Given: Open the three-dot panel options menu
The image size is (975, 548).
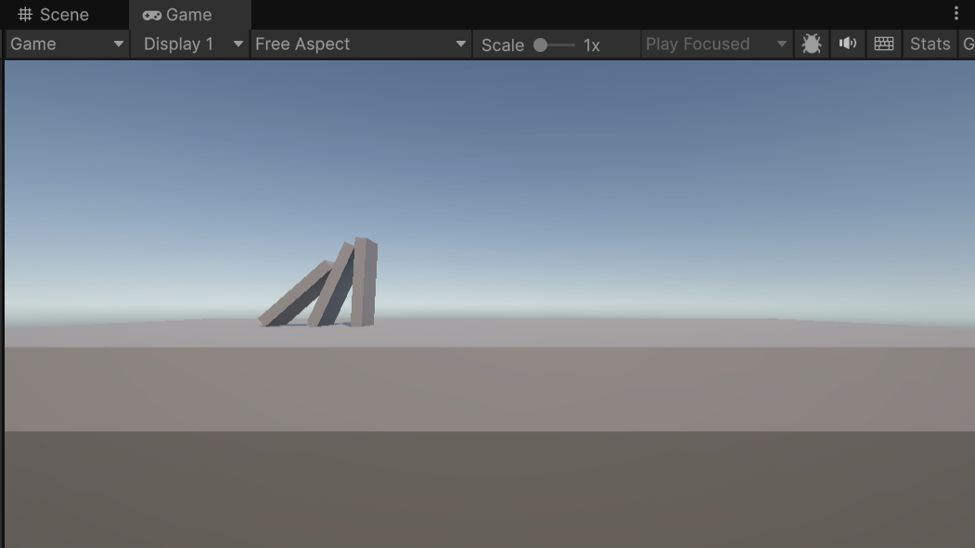Looking at the screenshot, I should [x=956, y=14].
